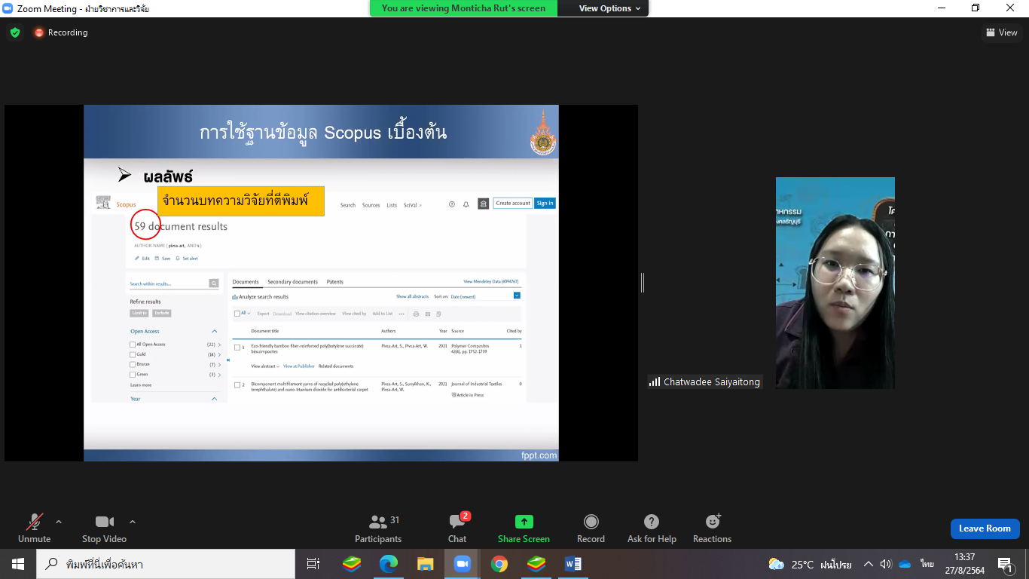
Task: Tick the Green open access checkbox
Action: point(133,375)
